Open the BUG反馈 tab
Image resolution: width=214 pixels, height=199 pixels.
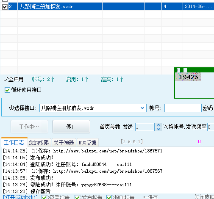click(88, 143)
